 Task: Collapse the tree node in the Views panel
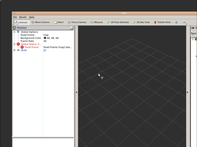[193, 39]
